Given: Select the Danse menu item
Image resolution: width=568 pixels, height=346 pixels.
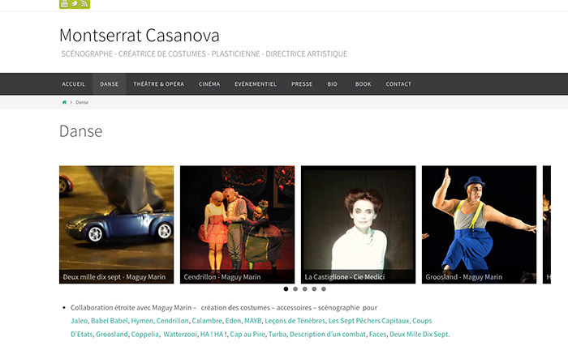Looking at the screenshot, I should (x=110, y=84).
